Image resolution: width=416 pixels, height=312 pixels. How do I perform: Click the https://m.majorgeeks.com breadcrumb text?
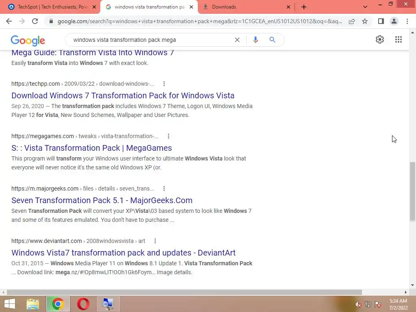[x=45, y=188]
